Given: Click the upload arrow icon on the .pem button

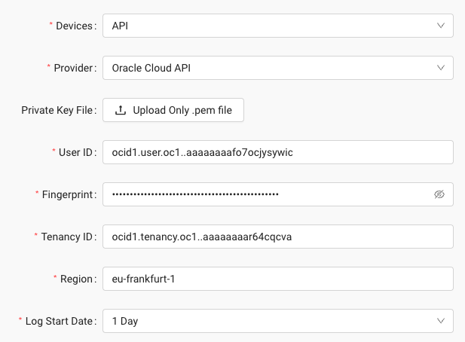Looking at the screenshot, I should pyautogui.click(x=121, y=110).
